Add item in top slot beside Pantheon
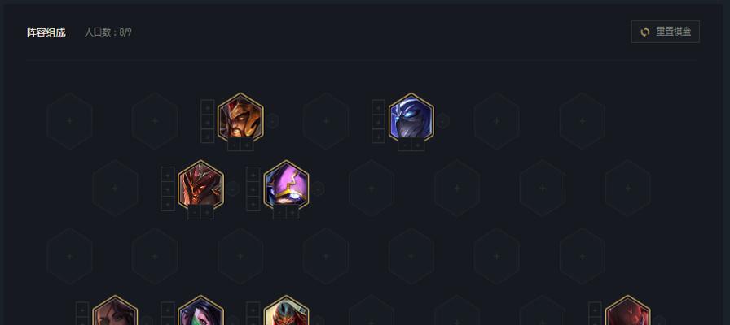Screen dimensions: 730x325 (208, 107)
